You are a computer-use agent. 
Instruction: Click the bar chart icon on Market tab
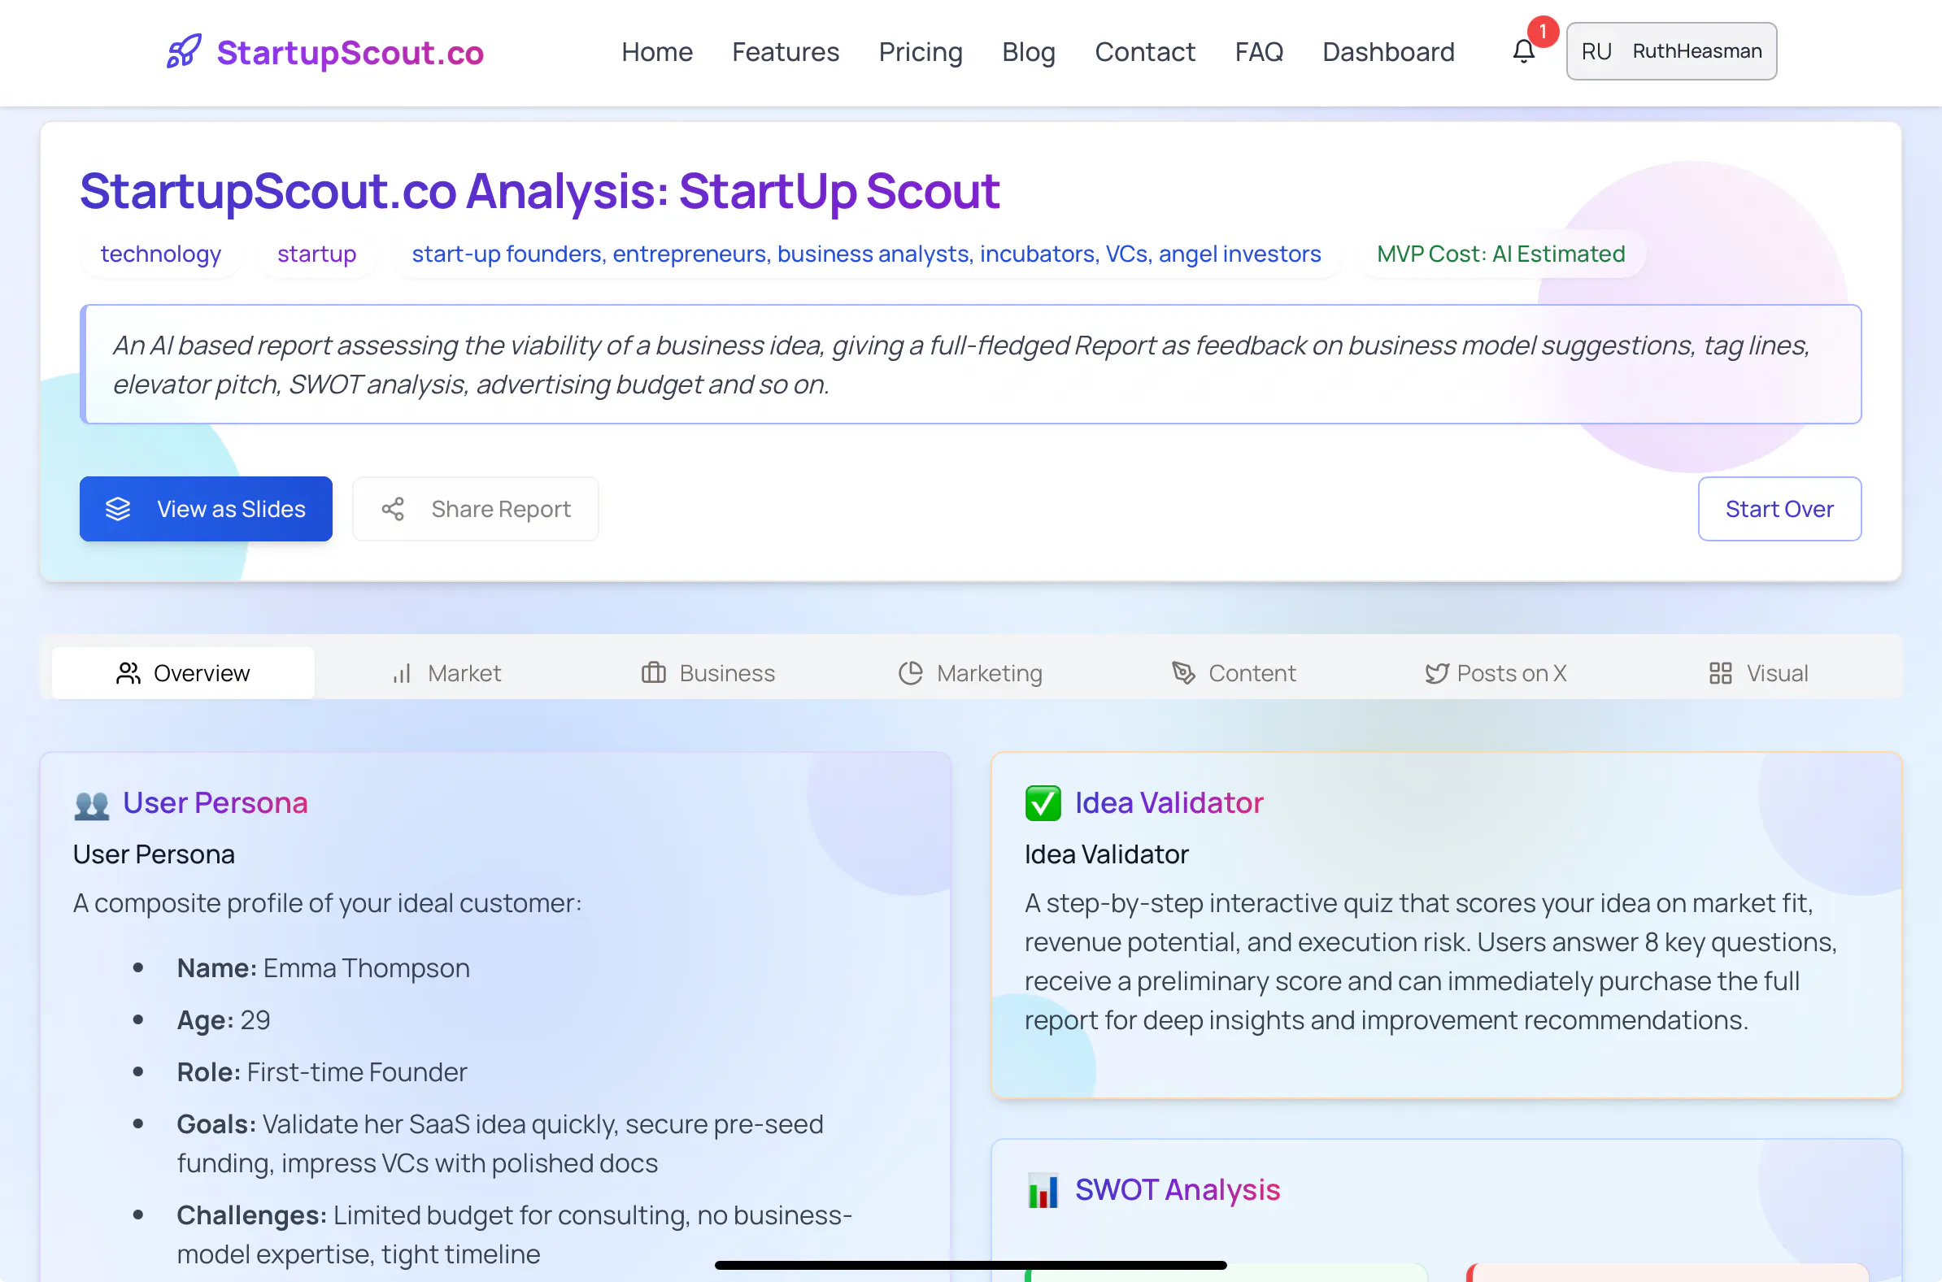point(402,673)
